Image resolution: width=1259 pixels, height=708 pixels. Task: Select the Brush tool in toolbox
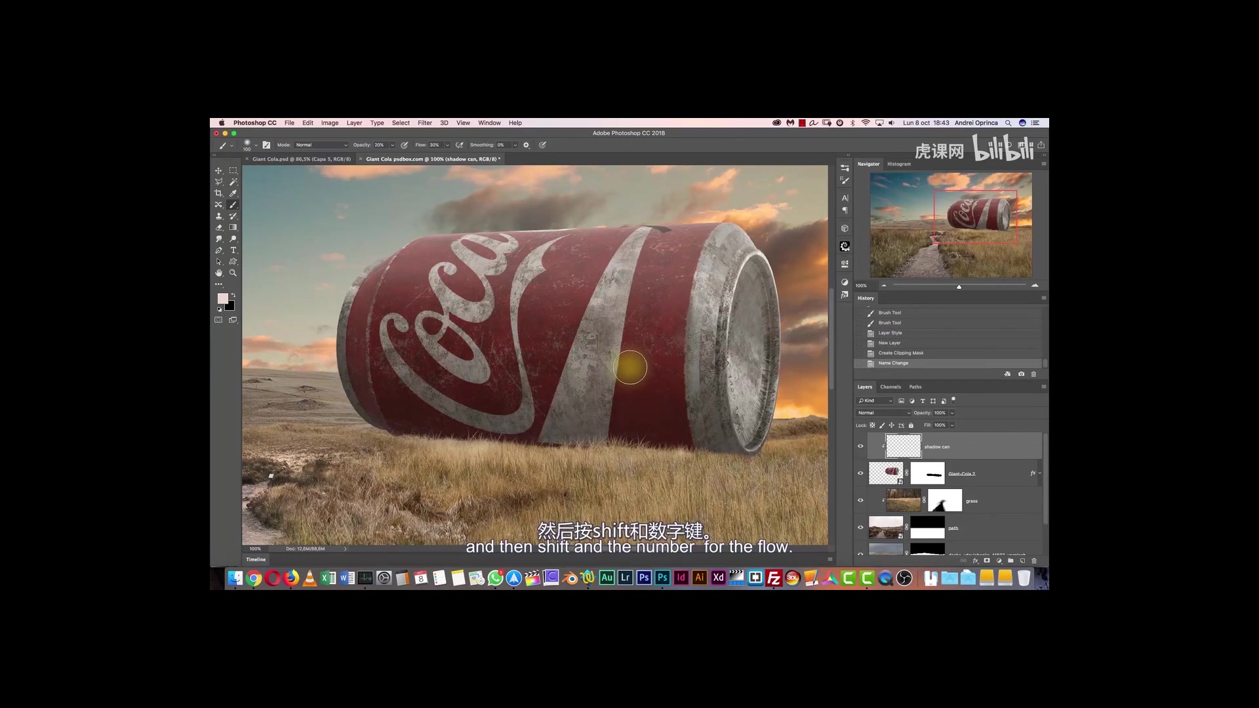(233, 205)
